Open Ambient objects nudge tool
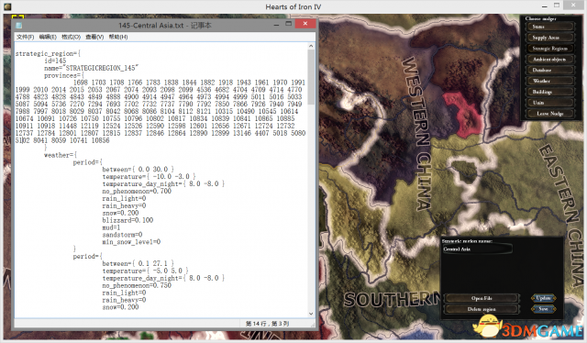 (549, 60)
